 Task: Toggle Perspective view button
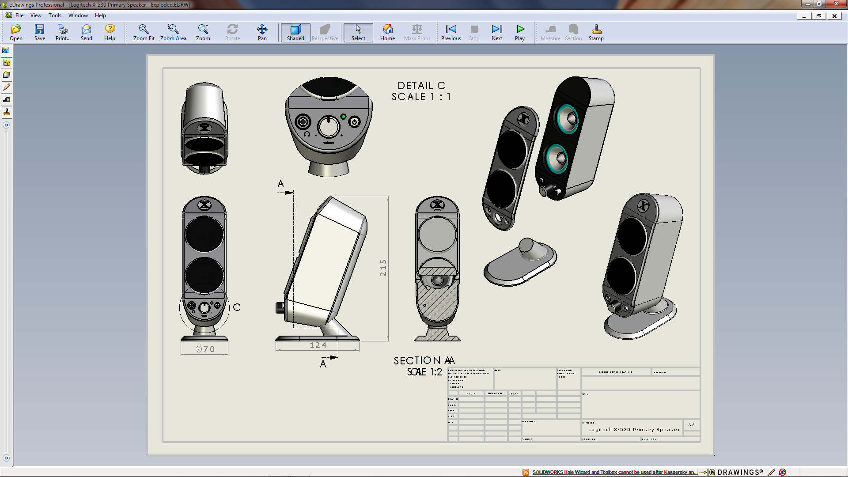pyautogui.click(x=325, y=32)
